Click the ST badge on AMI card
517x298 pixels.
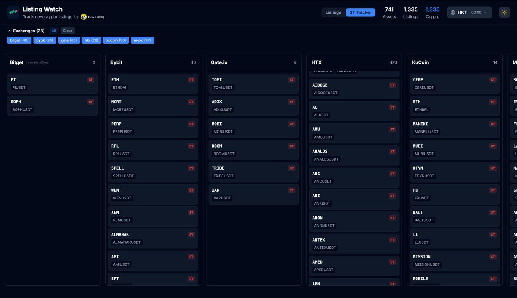191,257
